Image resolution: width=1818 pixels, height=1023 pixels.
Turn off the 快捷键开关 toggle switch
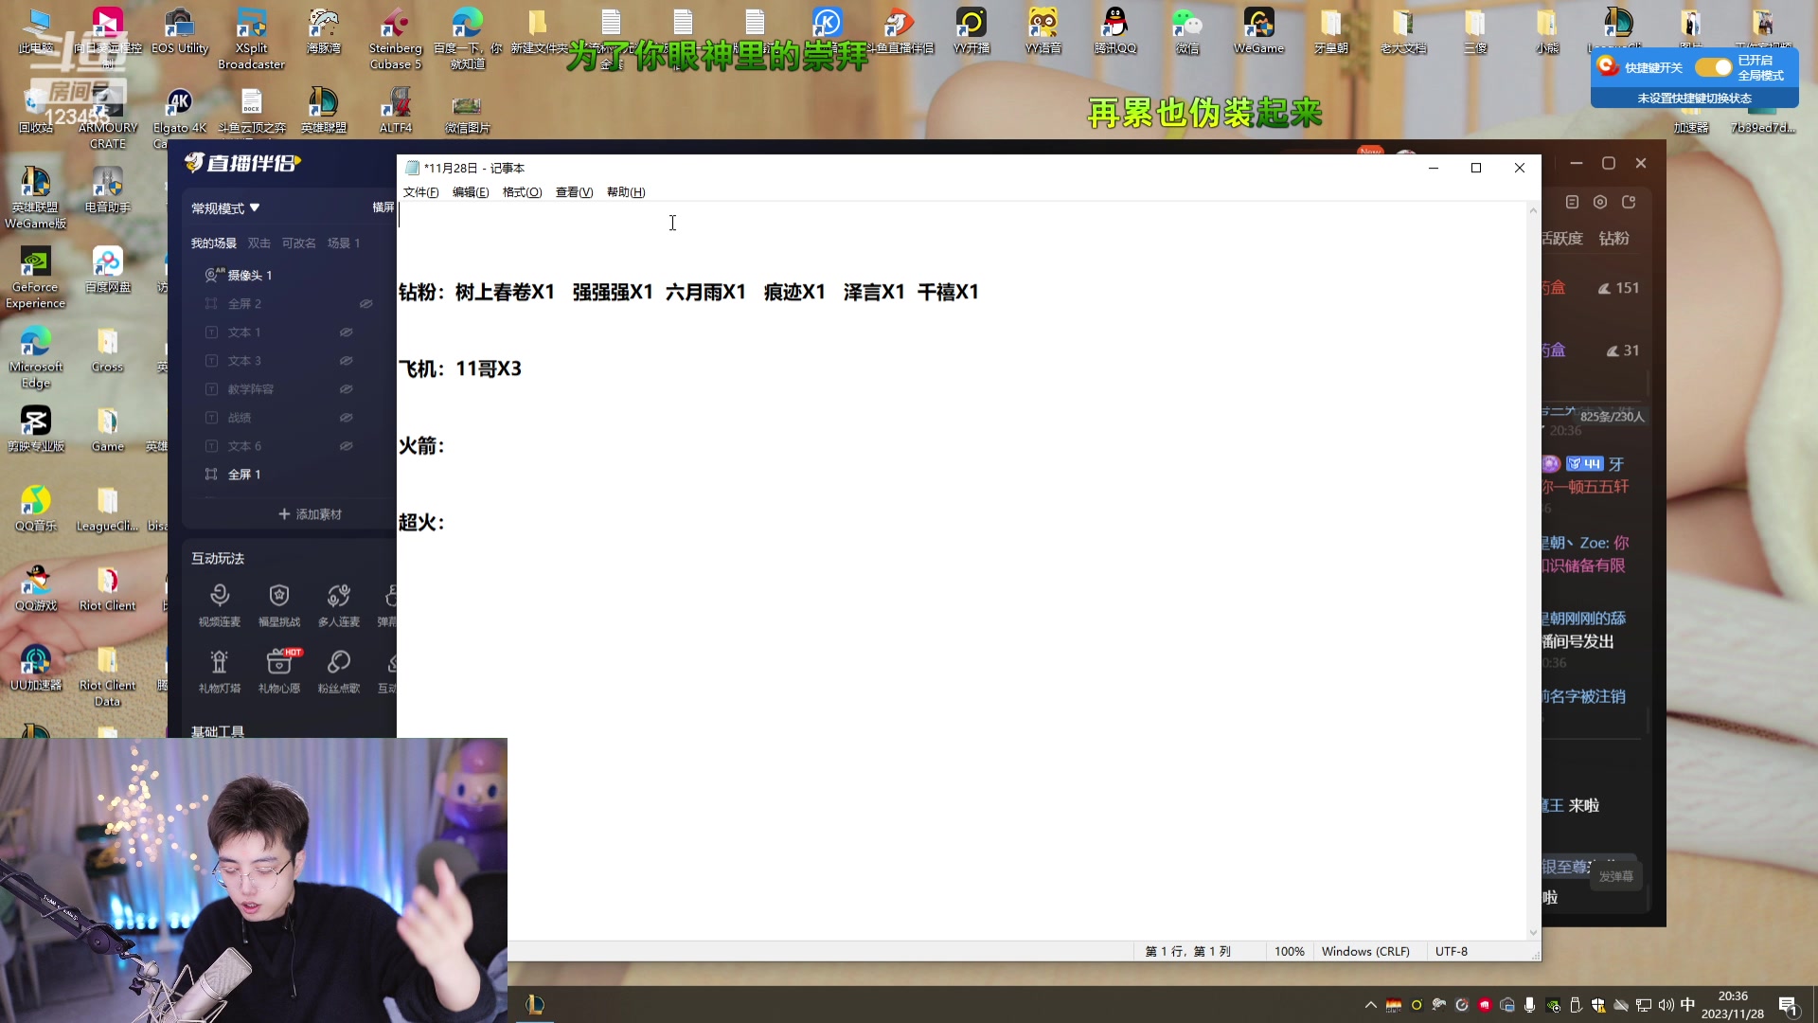[1713, 67]
